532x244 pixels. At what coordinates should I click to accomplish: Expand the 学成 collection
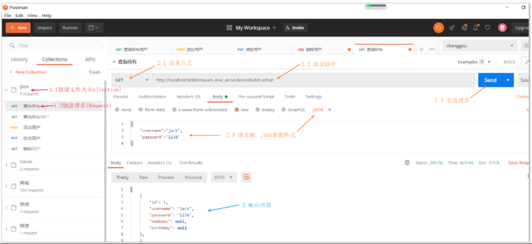pos(6,208)
